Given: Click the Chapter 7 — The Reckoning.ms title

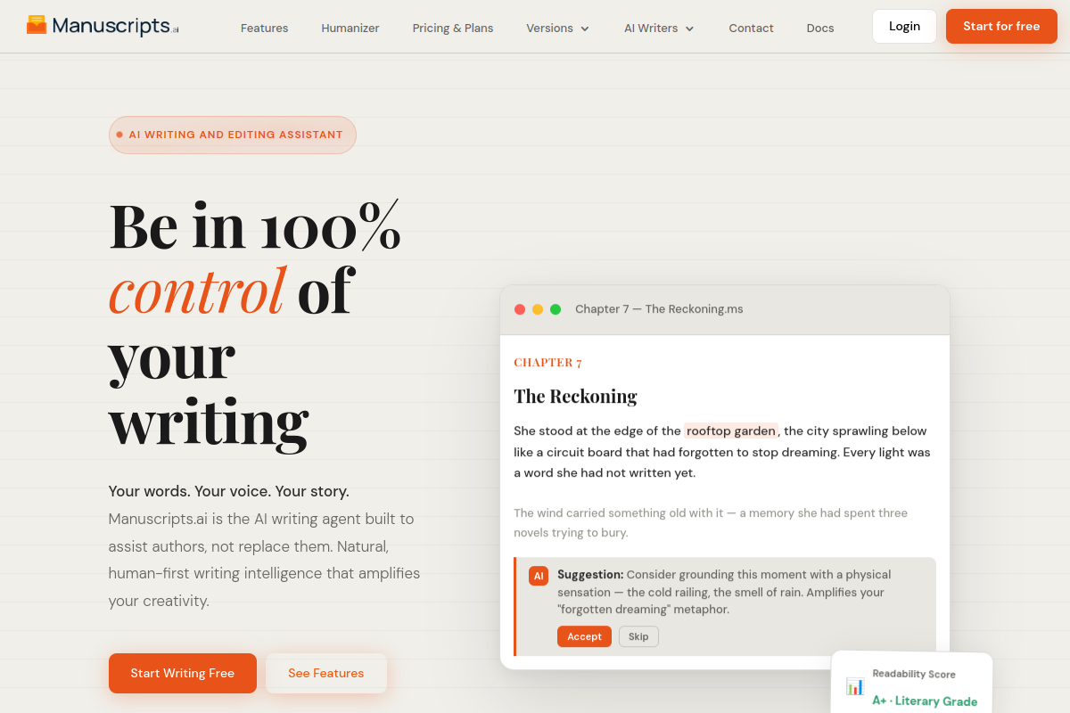Looking at the screenshot, I should 659,309.
